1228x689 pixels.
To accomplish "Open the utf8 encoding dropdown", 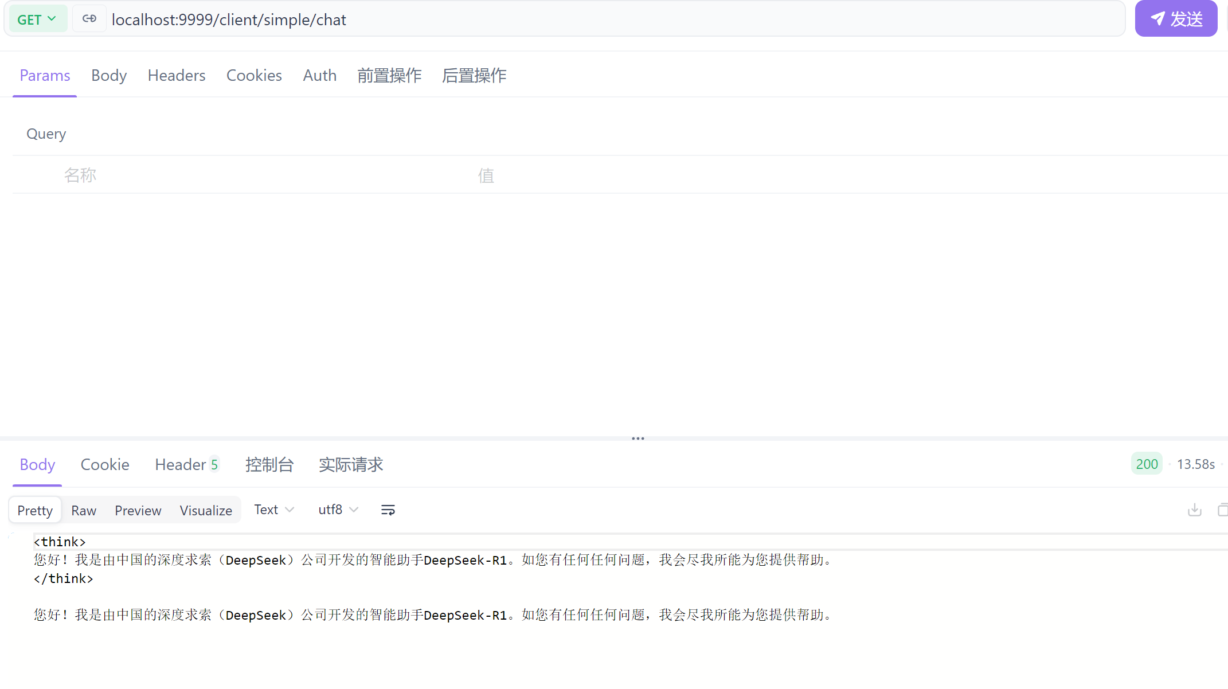I will pos(337,509).
